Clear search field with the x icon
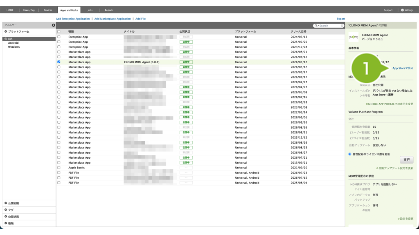This screenshot has width=419, height=235. tap(342, 26)
